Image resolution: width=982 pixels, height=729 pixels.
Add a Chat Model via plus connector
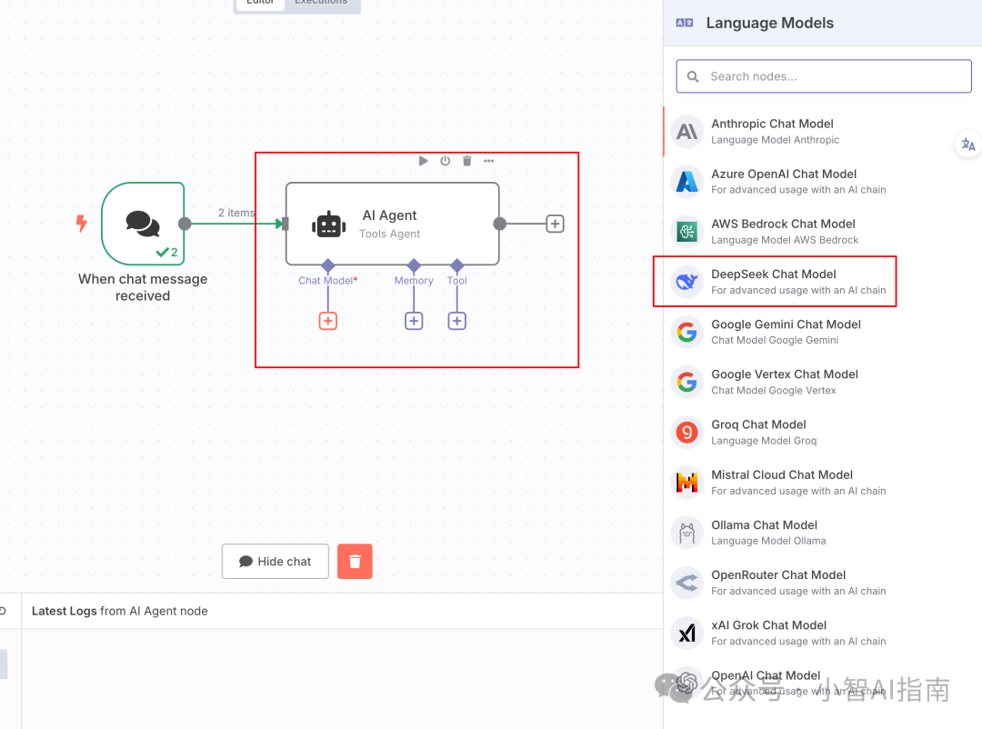coord(328,321)
